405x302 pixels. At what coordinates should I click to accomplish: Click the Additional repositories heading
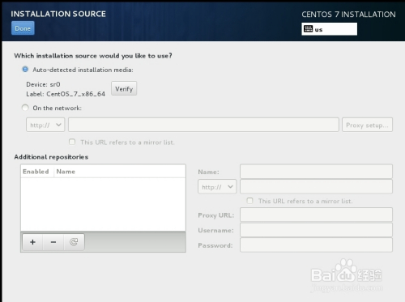click(51, 157)
